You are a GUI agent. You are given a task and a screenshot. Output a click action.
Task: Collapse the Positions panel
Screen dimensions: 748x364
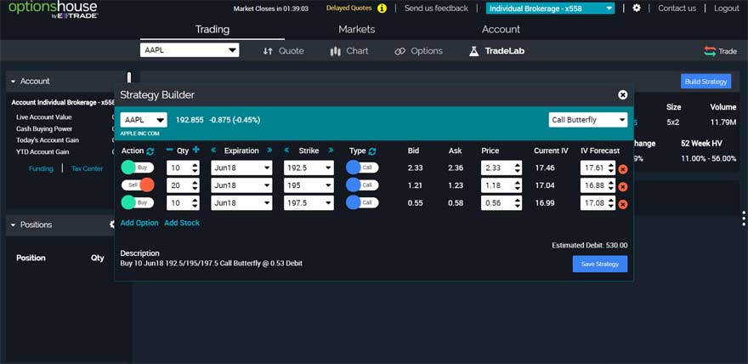pyautogui.click(x=13, y=225)
